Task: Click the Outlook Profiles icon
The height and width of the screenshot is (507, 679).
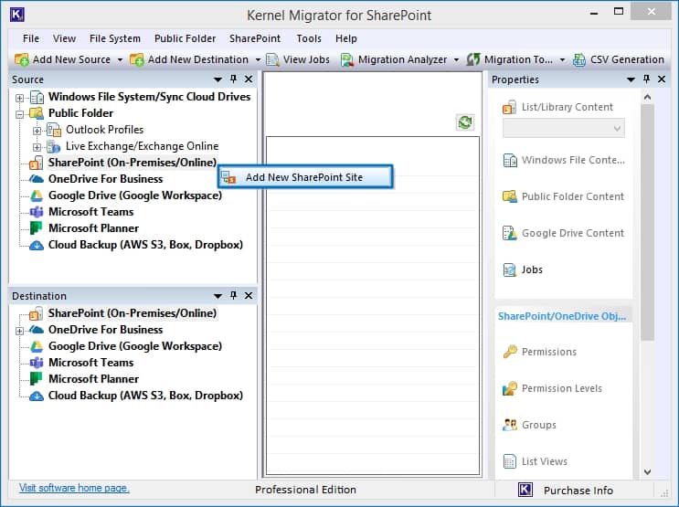Action: point(54,130)
